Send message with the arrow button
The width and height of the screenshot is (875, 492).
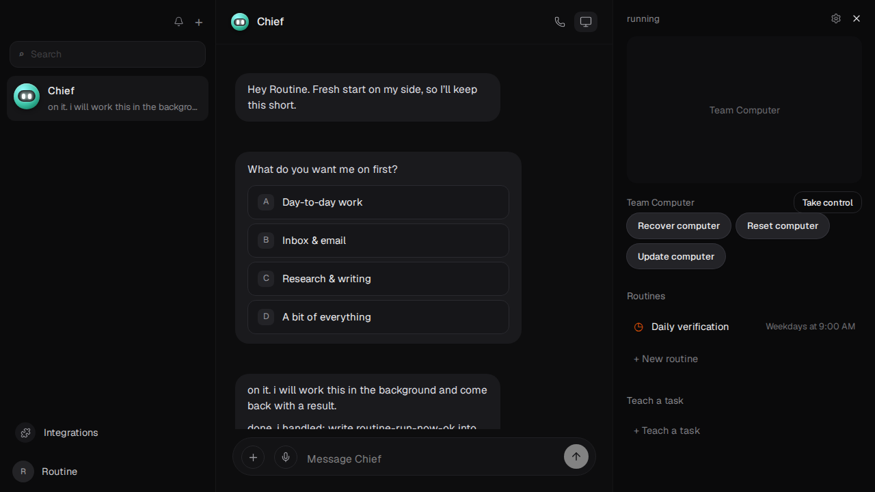576,457
